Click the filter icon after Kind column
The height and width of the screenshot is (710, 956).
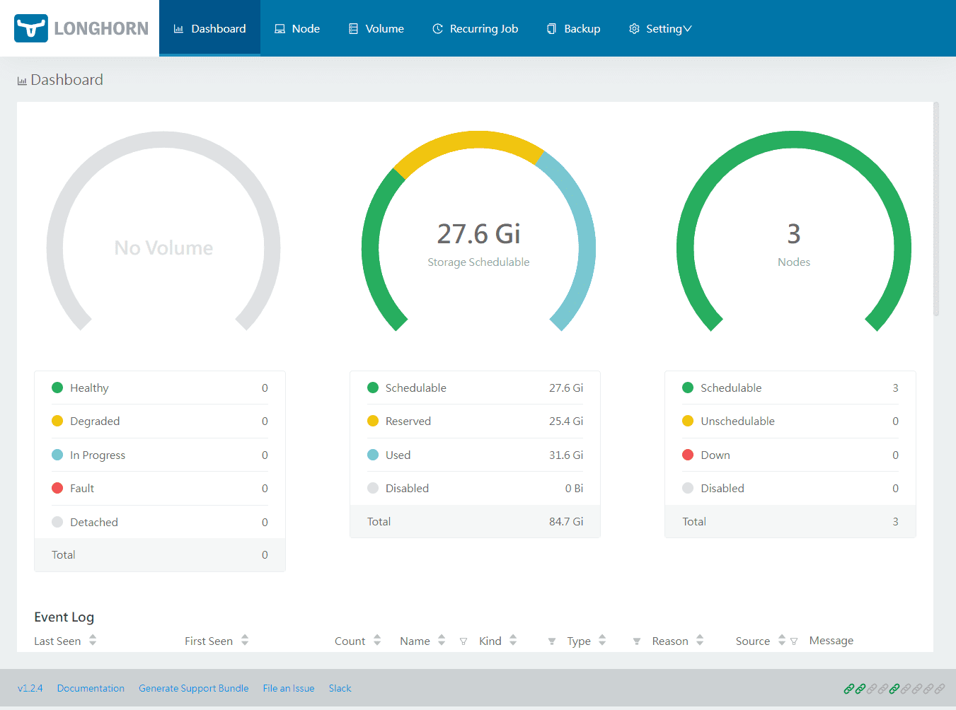coord(552,641)
